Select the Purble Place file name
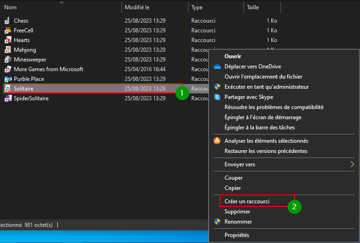Image resolution: width=360 pixels, height=243 pixels. [29, 79]
